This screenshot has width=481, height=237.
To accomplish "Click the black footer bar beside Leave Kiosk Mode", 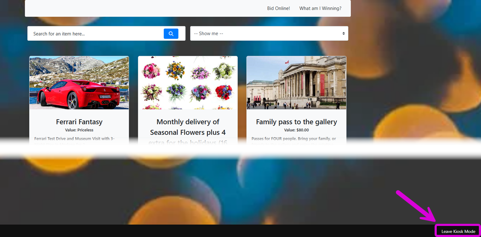I will 215,231.
